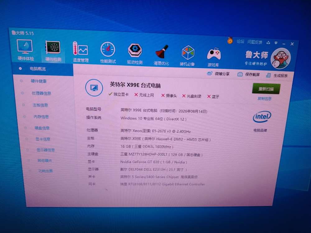Select 显示器信息 in the sidebar
This screenshot has height=233, width=311.
tap(46, 150)
